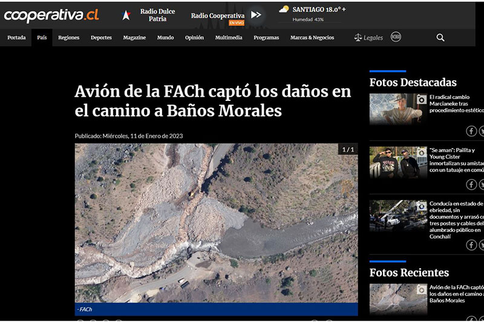This screenshot has width=484, height=322.
Task: Click the M360 circular icon
Action: (396, 37)
